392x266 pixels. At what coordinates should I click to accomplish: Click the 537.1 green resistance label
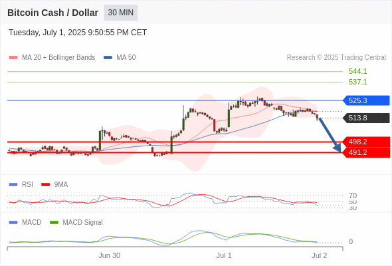(357, 82)
